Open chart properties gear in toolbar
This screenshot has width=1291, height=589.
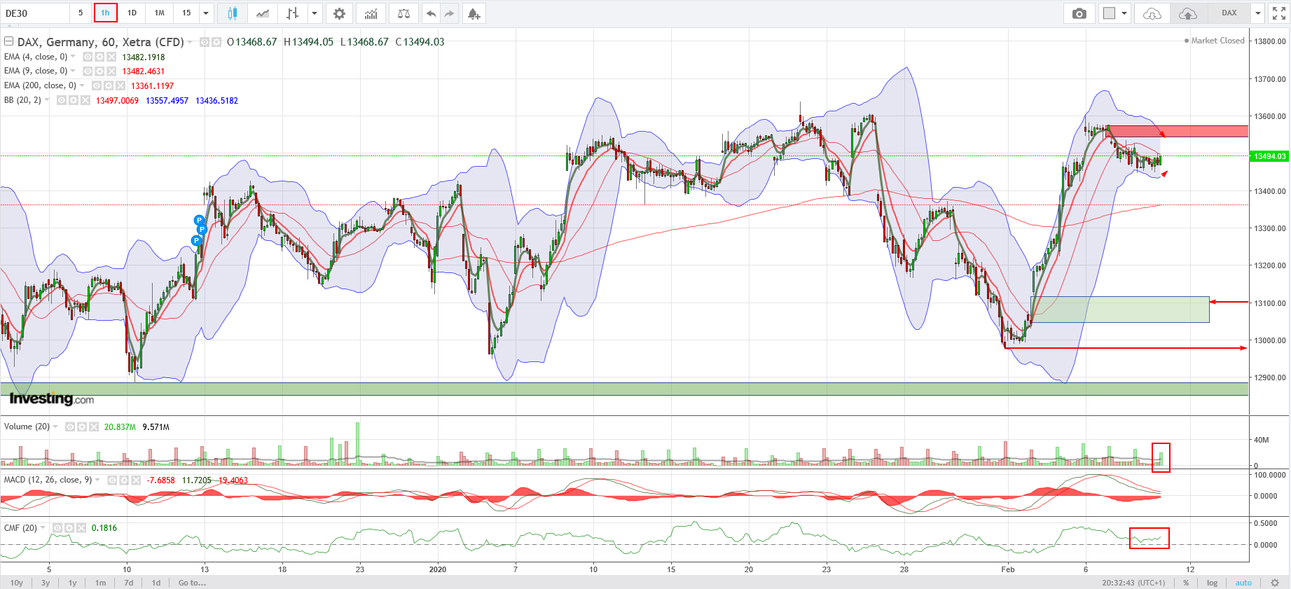coord(339,13)
